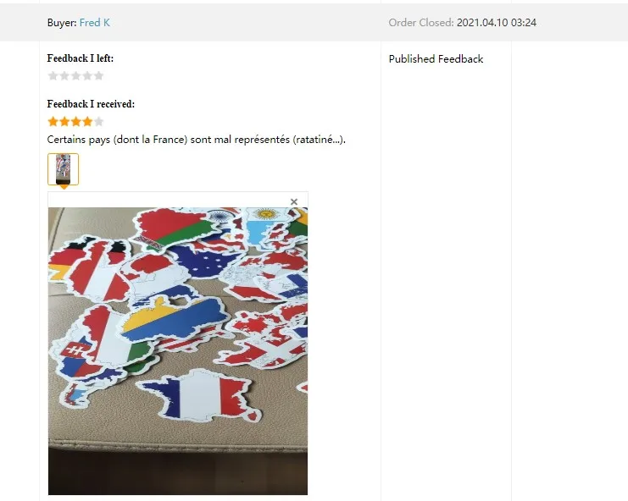Click fourth orange star in received feedback

[x=87, y=122]
